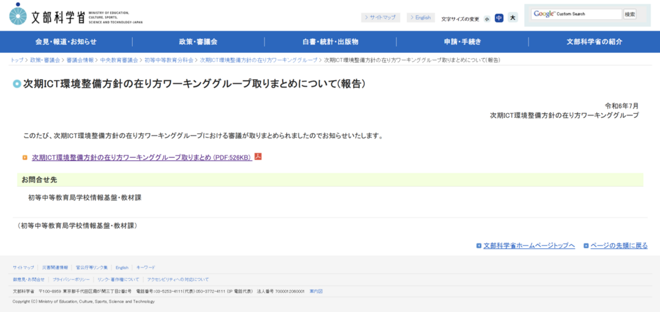The height and width of the screenshot is (312, 660).
Task: Open the プライバシーポリシー footer link
Action: click(71, 280)
